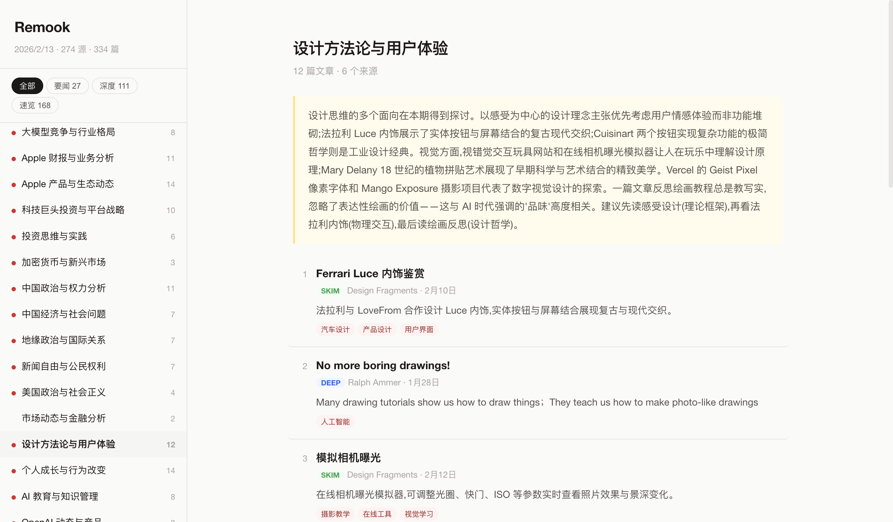Click the 人工智能 tag
This screenshot has width=893, height=522.
click(x=335, y=422)
